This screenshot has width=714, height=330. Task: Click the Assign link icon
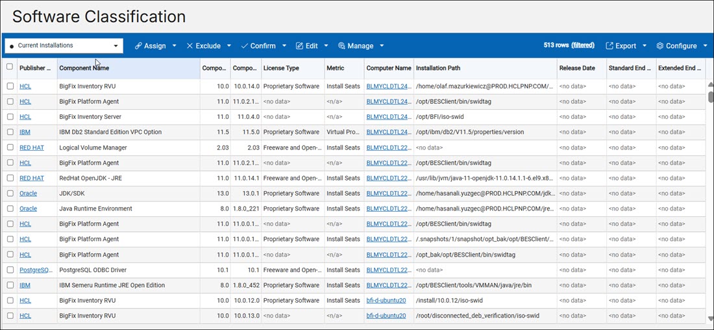point(138,46)
